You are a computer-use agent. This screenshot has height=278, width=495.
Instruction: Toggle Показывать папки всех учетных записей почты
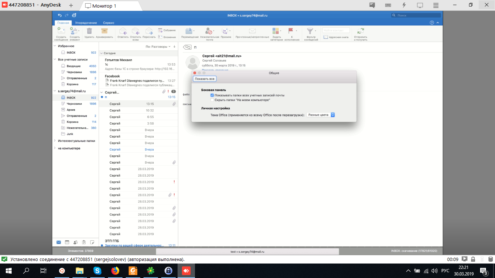tap(212, 95)
